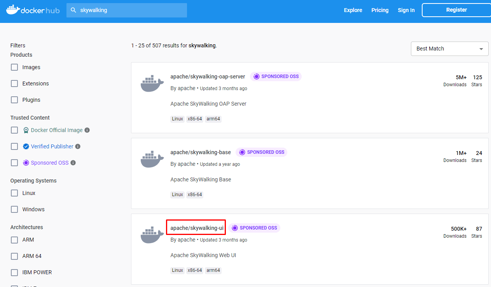Enable the Extensions product filter
491x287 pixels.
(14, 83)
